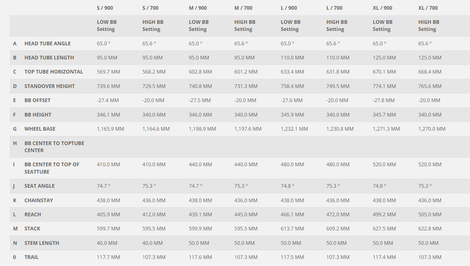This screenshot has height=266, width=470.
Task: Select the M / 900 size header
Action: [x=198, y=8]
